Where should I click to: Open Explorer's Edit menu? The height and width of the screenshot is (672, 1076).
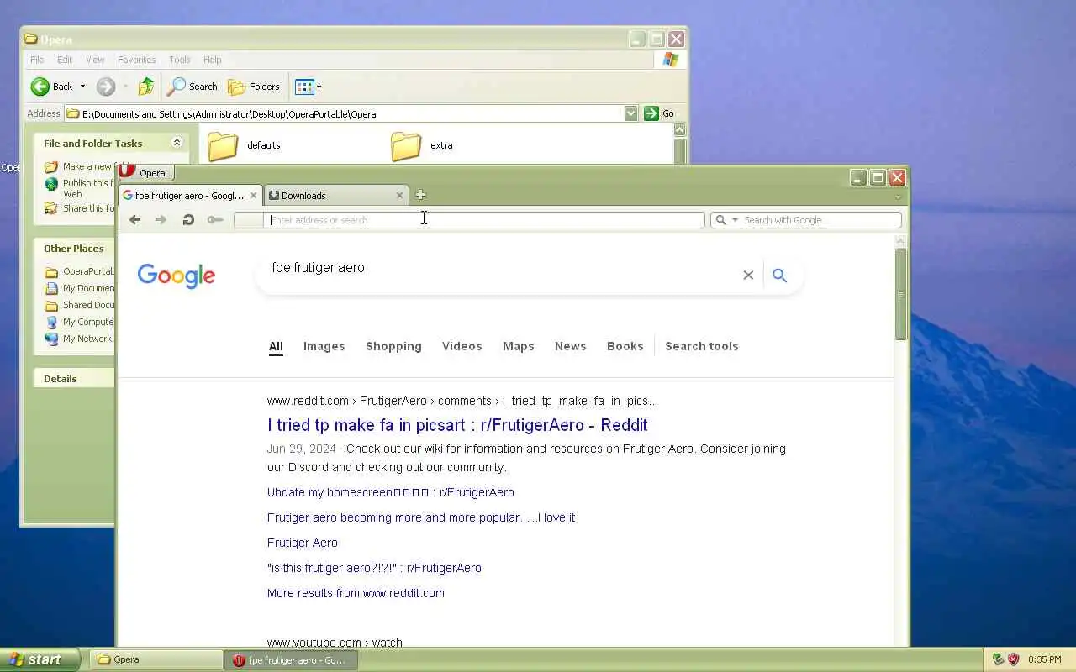(x=65, y=60)
